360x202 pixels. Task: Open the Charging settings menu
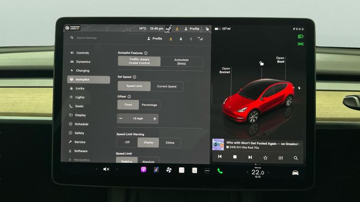(x=83, y=70)
